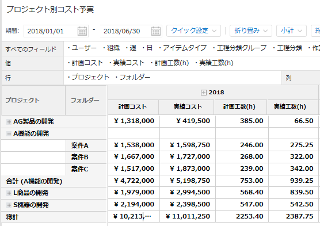320x226 pixels.
Task: Click cell 939.25 actual hours
Action: 294,181
